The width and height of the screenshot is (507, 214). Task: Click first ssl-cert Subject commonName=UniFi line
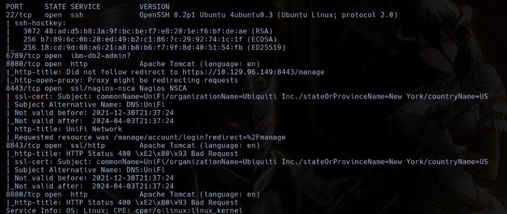pos(247,96)
